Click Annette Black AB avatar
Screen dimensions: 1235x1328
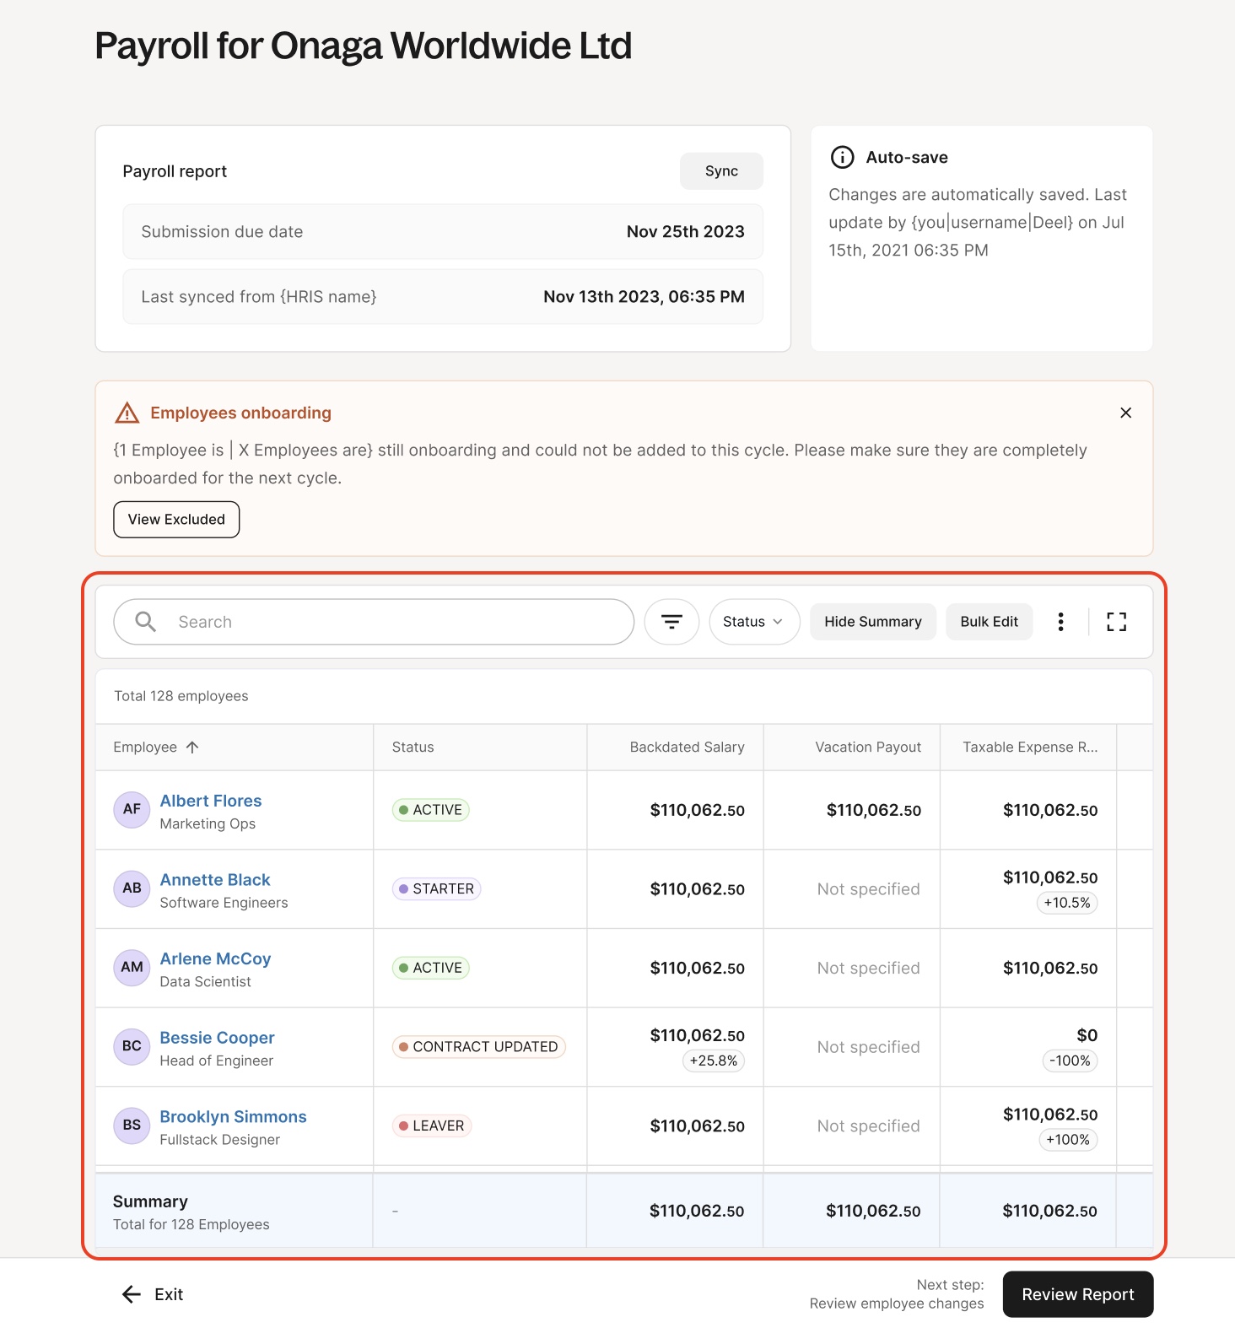[x=132, y=888]
